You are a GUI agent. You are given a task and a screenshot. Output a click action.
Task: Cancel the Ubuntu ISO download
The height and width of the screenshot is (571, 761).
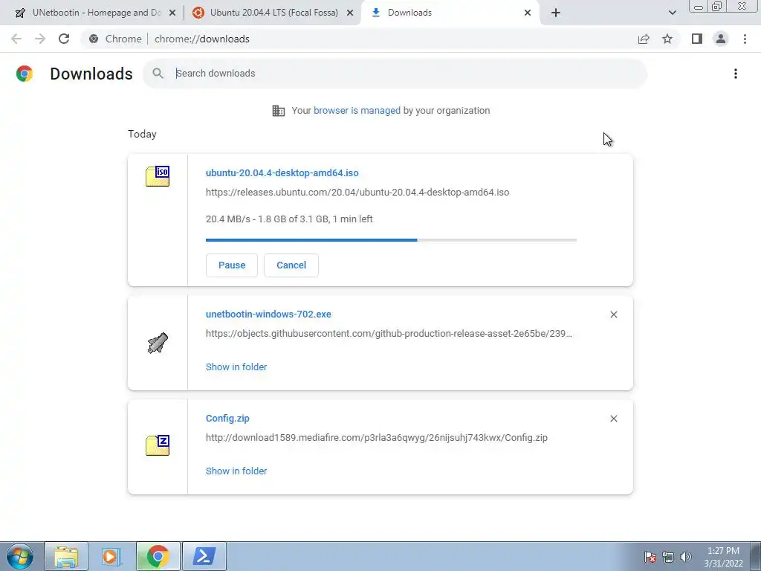[x=291, y=265]
